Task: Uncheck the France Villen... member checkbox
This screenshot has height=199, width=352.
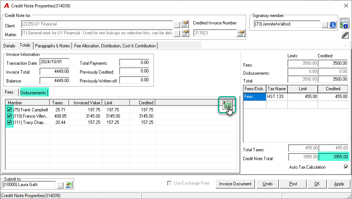Action: (x=9, y=116)
